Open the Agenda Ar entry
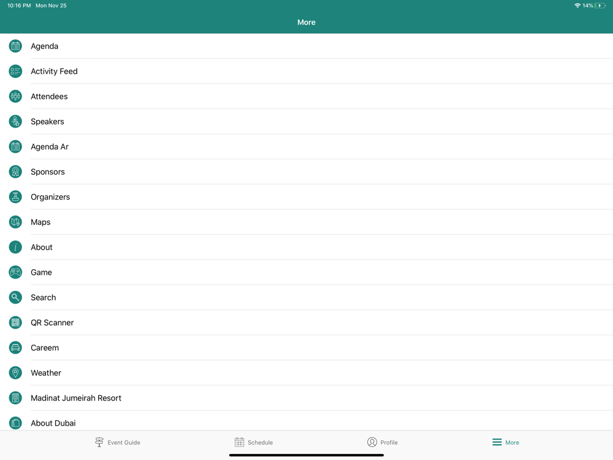Screen dimensions: 613x460 coord(306,147)
